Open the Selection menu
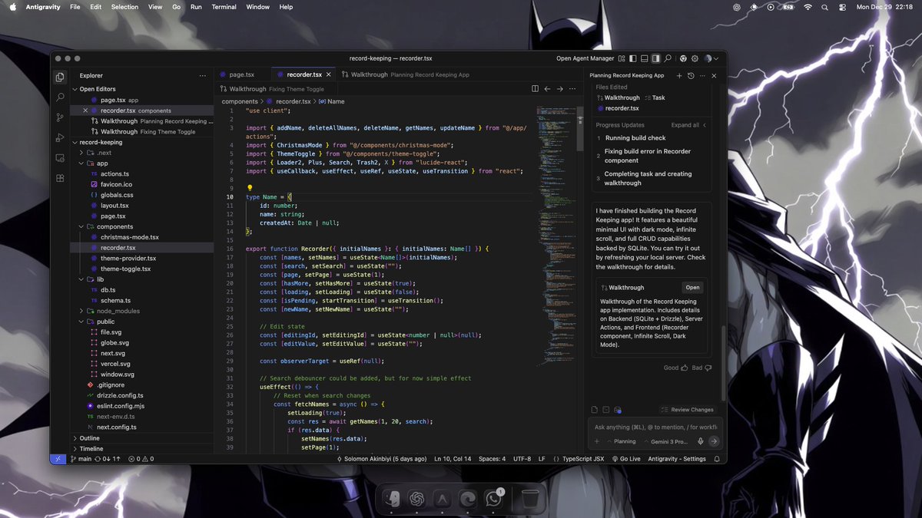 124,7
